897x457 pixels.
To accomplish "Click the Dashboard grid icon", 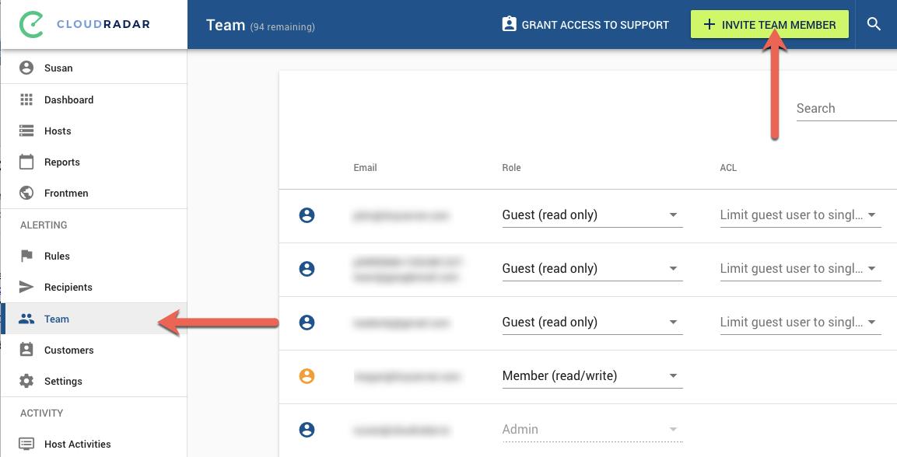I will (26, 99).
